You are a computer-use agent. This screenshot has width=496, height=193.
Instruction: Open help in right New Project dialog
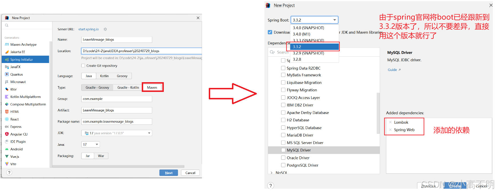click(271, 186)
